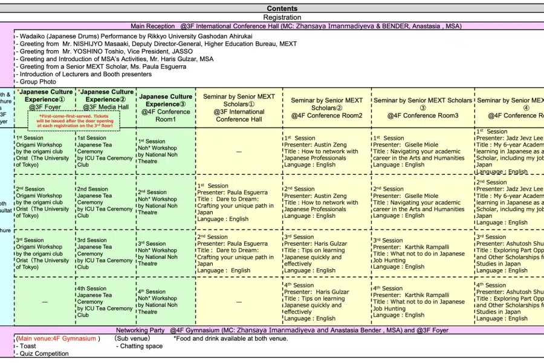
Task: Click the Ms. Paula Esguerra greeting line
Action: (101, 67)
